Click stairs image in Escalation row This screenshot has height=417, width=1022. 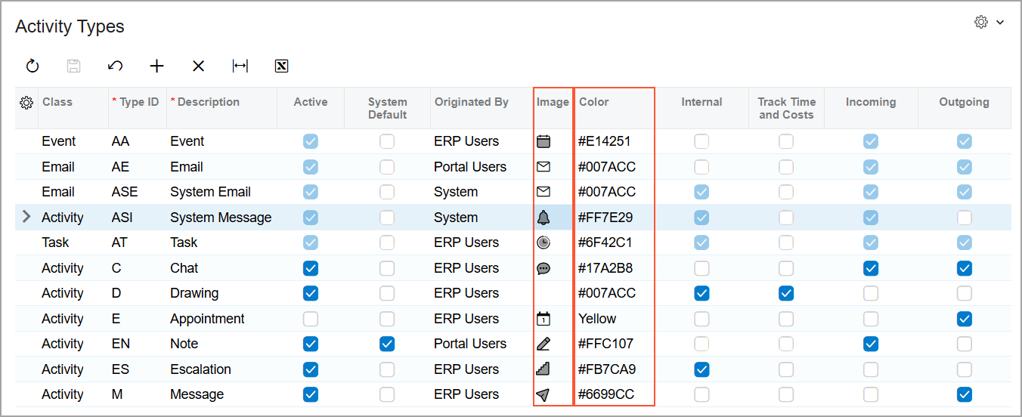tap(543, 369)
